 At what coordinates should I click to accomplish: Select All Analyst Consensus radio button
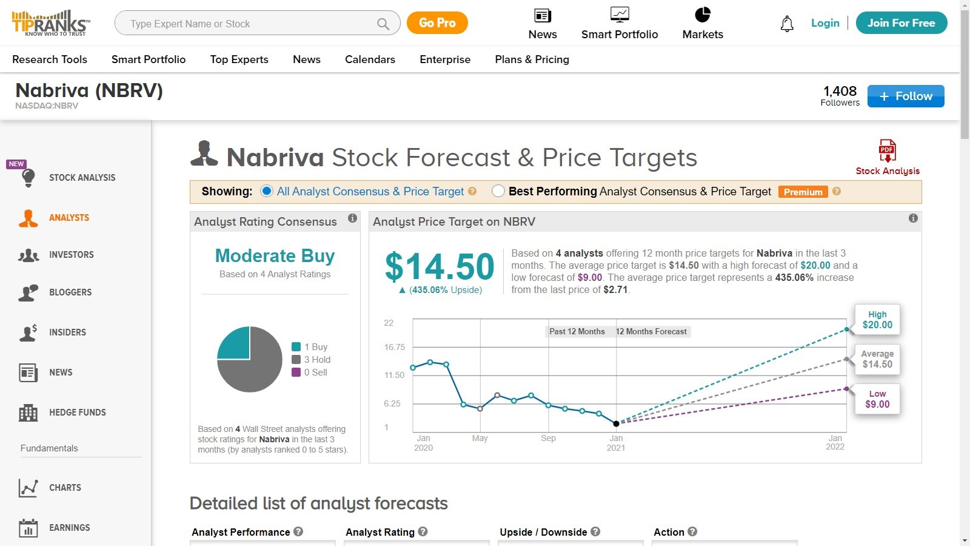click(x=267, y=191)
